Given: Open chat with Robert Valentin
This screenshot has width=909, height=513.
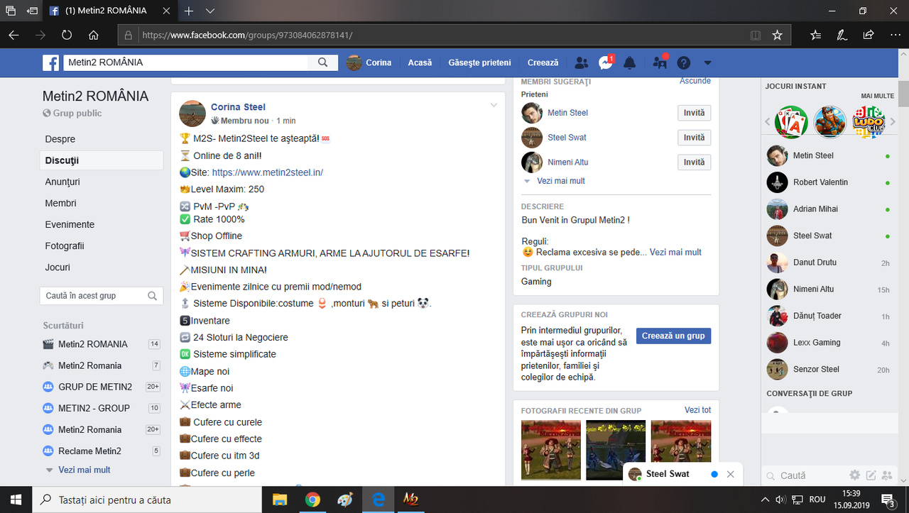Looking at the screenshot, I should click(x=829, y=182).
